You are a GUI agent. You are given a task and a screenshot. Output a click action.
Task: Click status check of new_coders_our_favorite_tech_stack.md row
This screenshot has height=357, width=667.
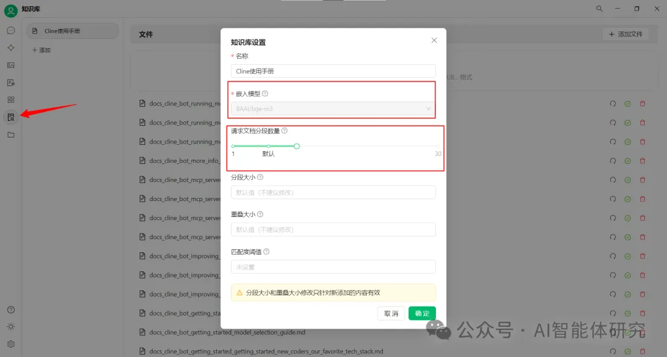click(x=627, y=351)
